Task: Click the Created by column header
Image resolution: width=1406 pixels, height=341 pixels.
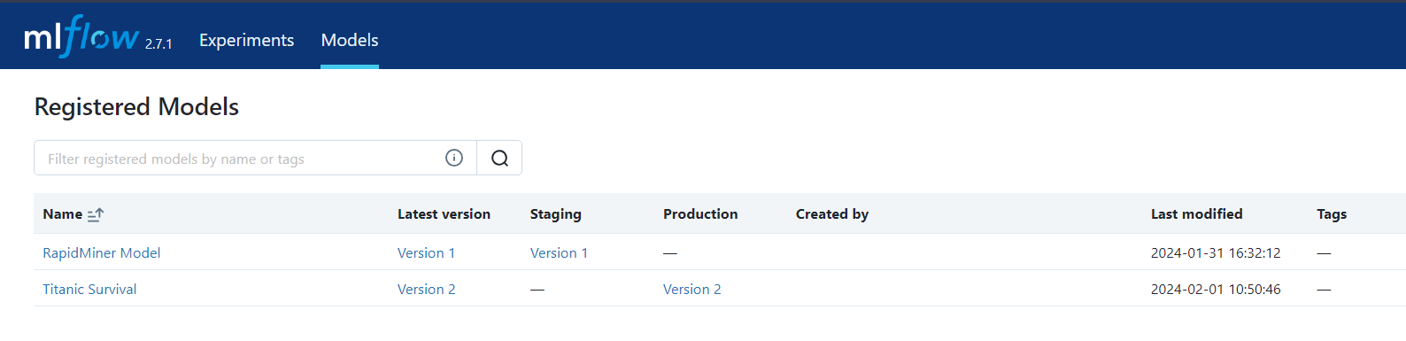Action: click(832, 213)
